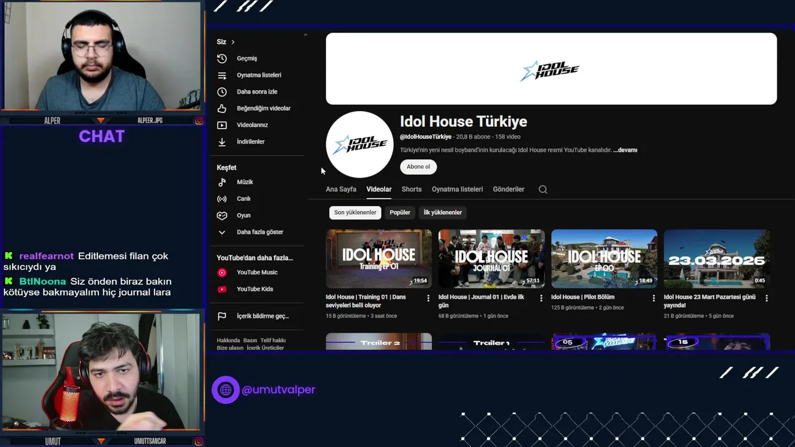795x447 pixels.
Task: Open options menu for Pilot Bölüm video
Action: 653,298
